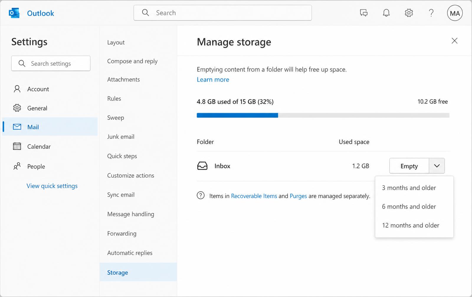The width and height of the screenshot is (472, 297).
Task: Select the Account settings category
Action: point(50,89)
